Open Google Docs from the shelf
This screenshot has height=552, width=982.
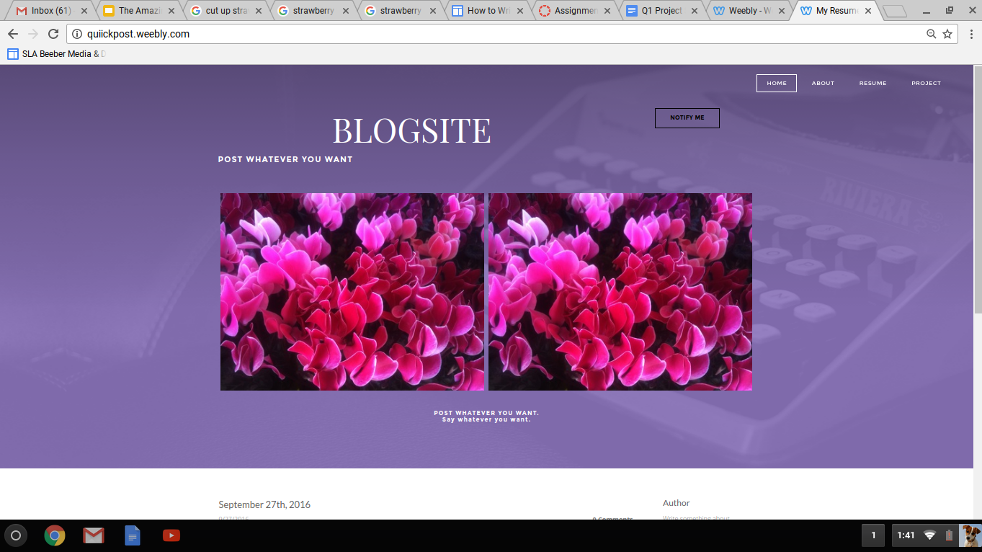133,535
